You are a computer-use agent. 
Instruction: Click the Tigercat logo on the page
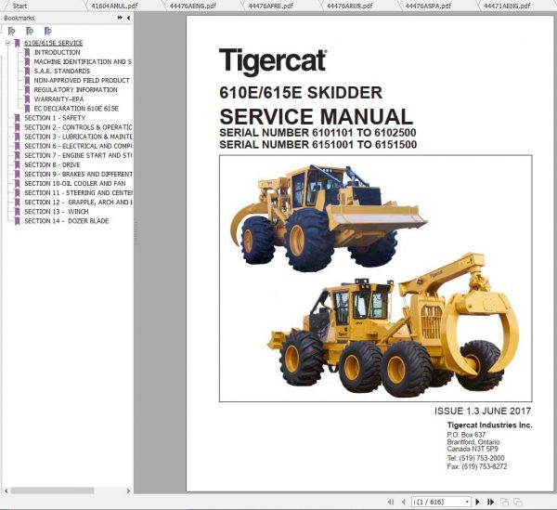[x=273, y=61]
